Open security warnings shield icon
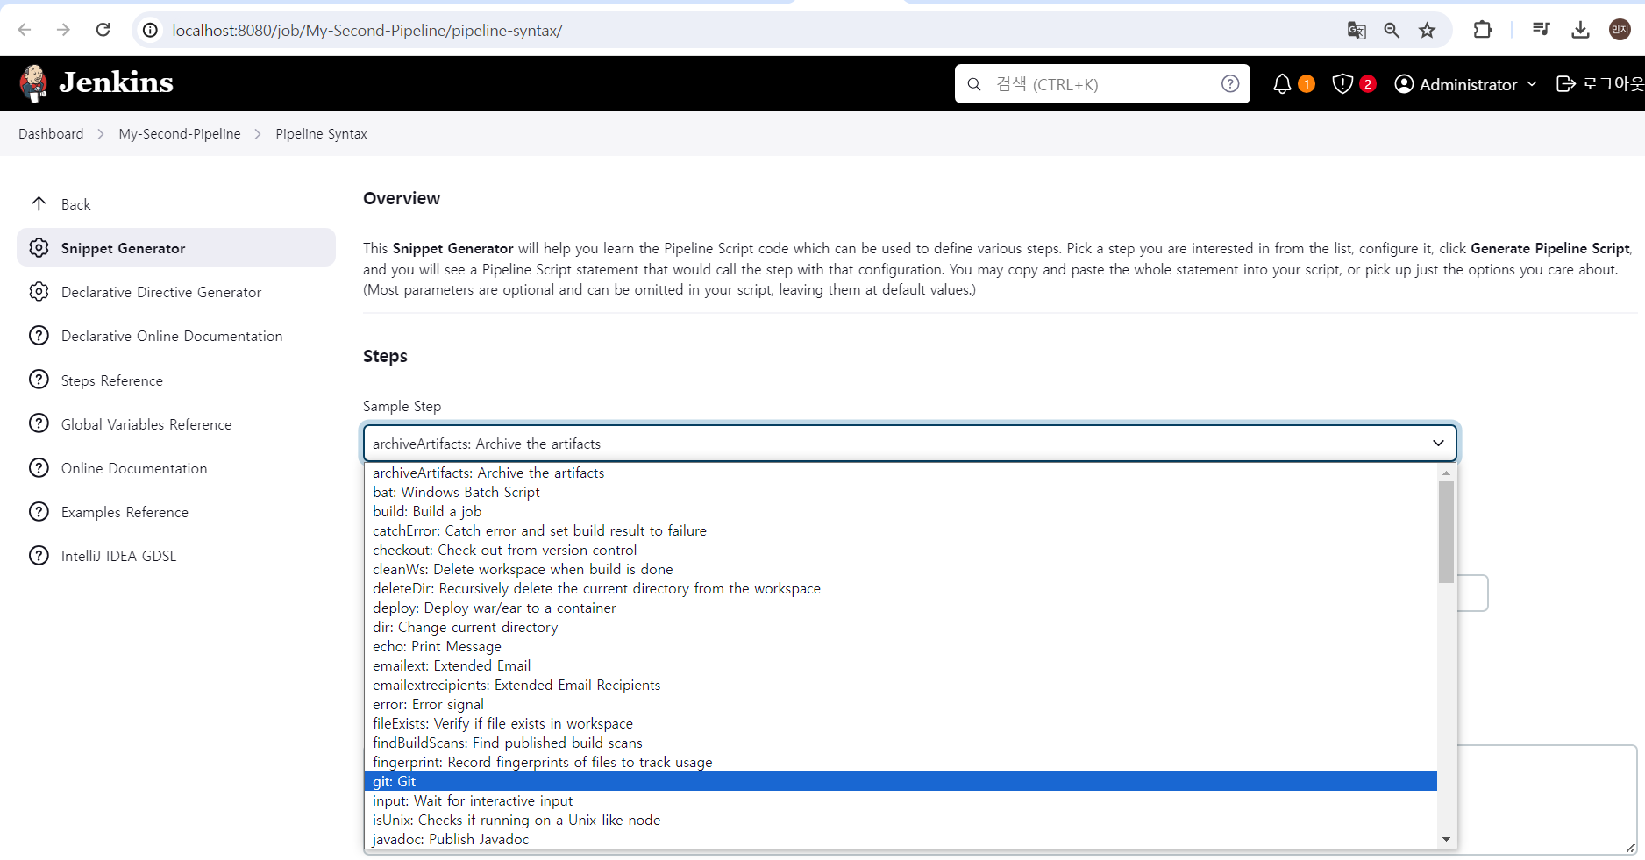 (x=1342, y=83)
